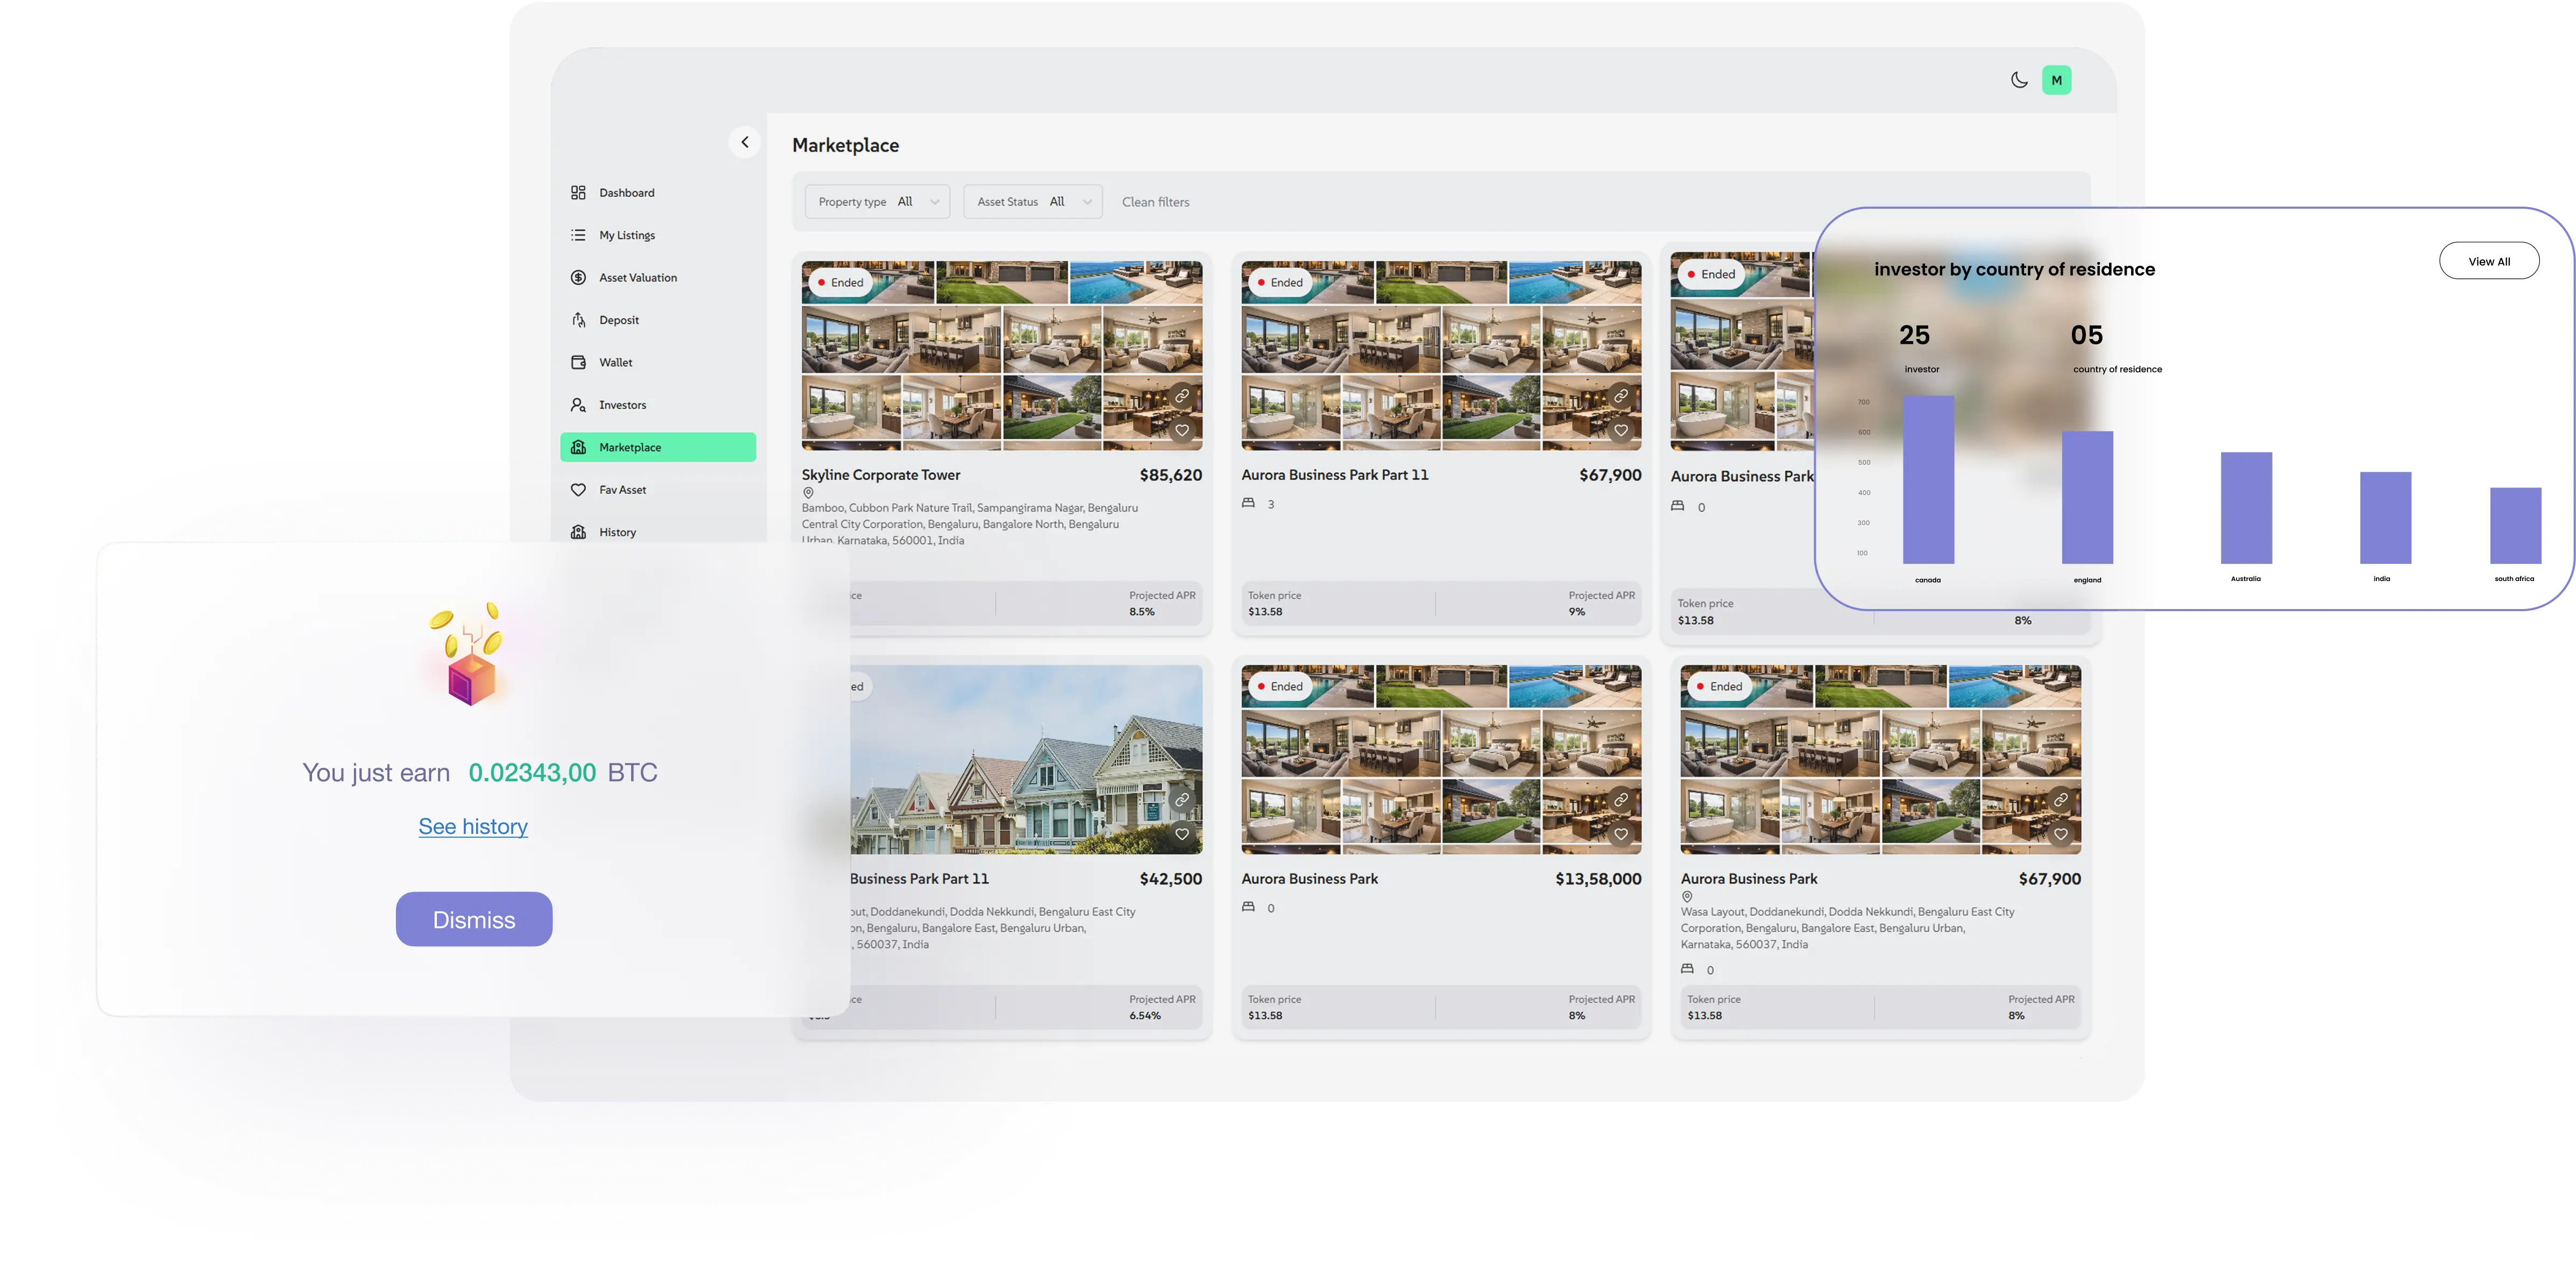Click bed icon on Aurora Part 11 card
The image size is (2576, 1274).
coord(1248,503)
